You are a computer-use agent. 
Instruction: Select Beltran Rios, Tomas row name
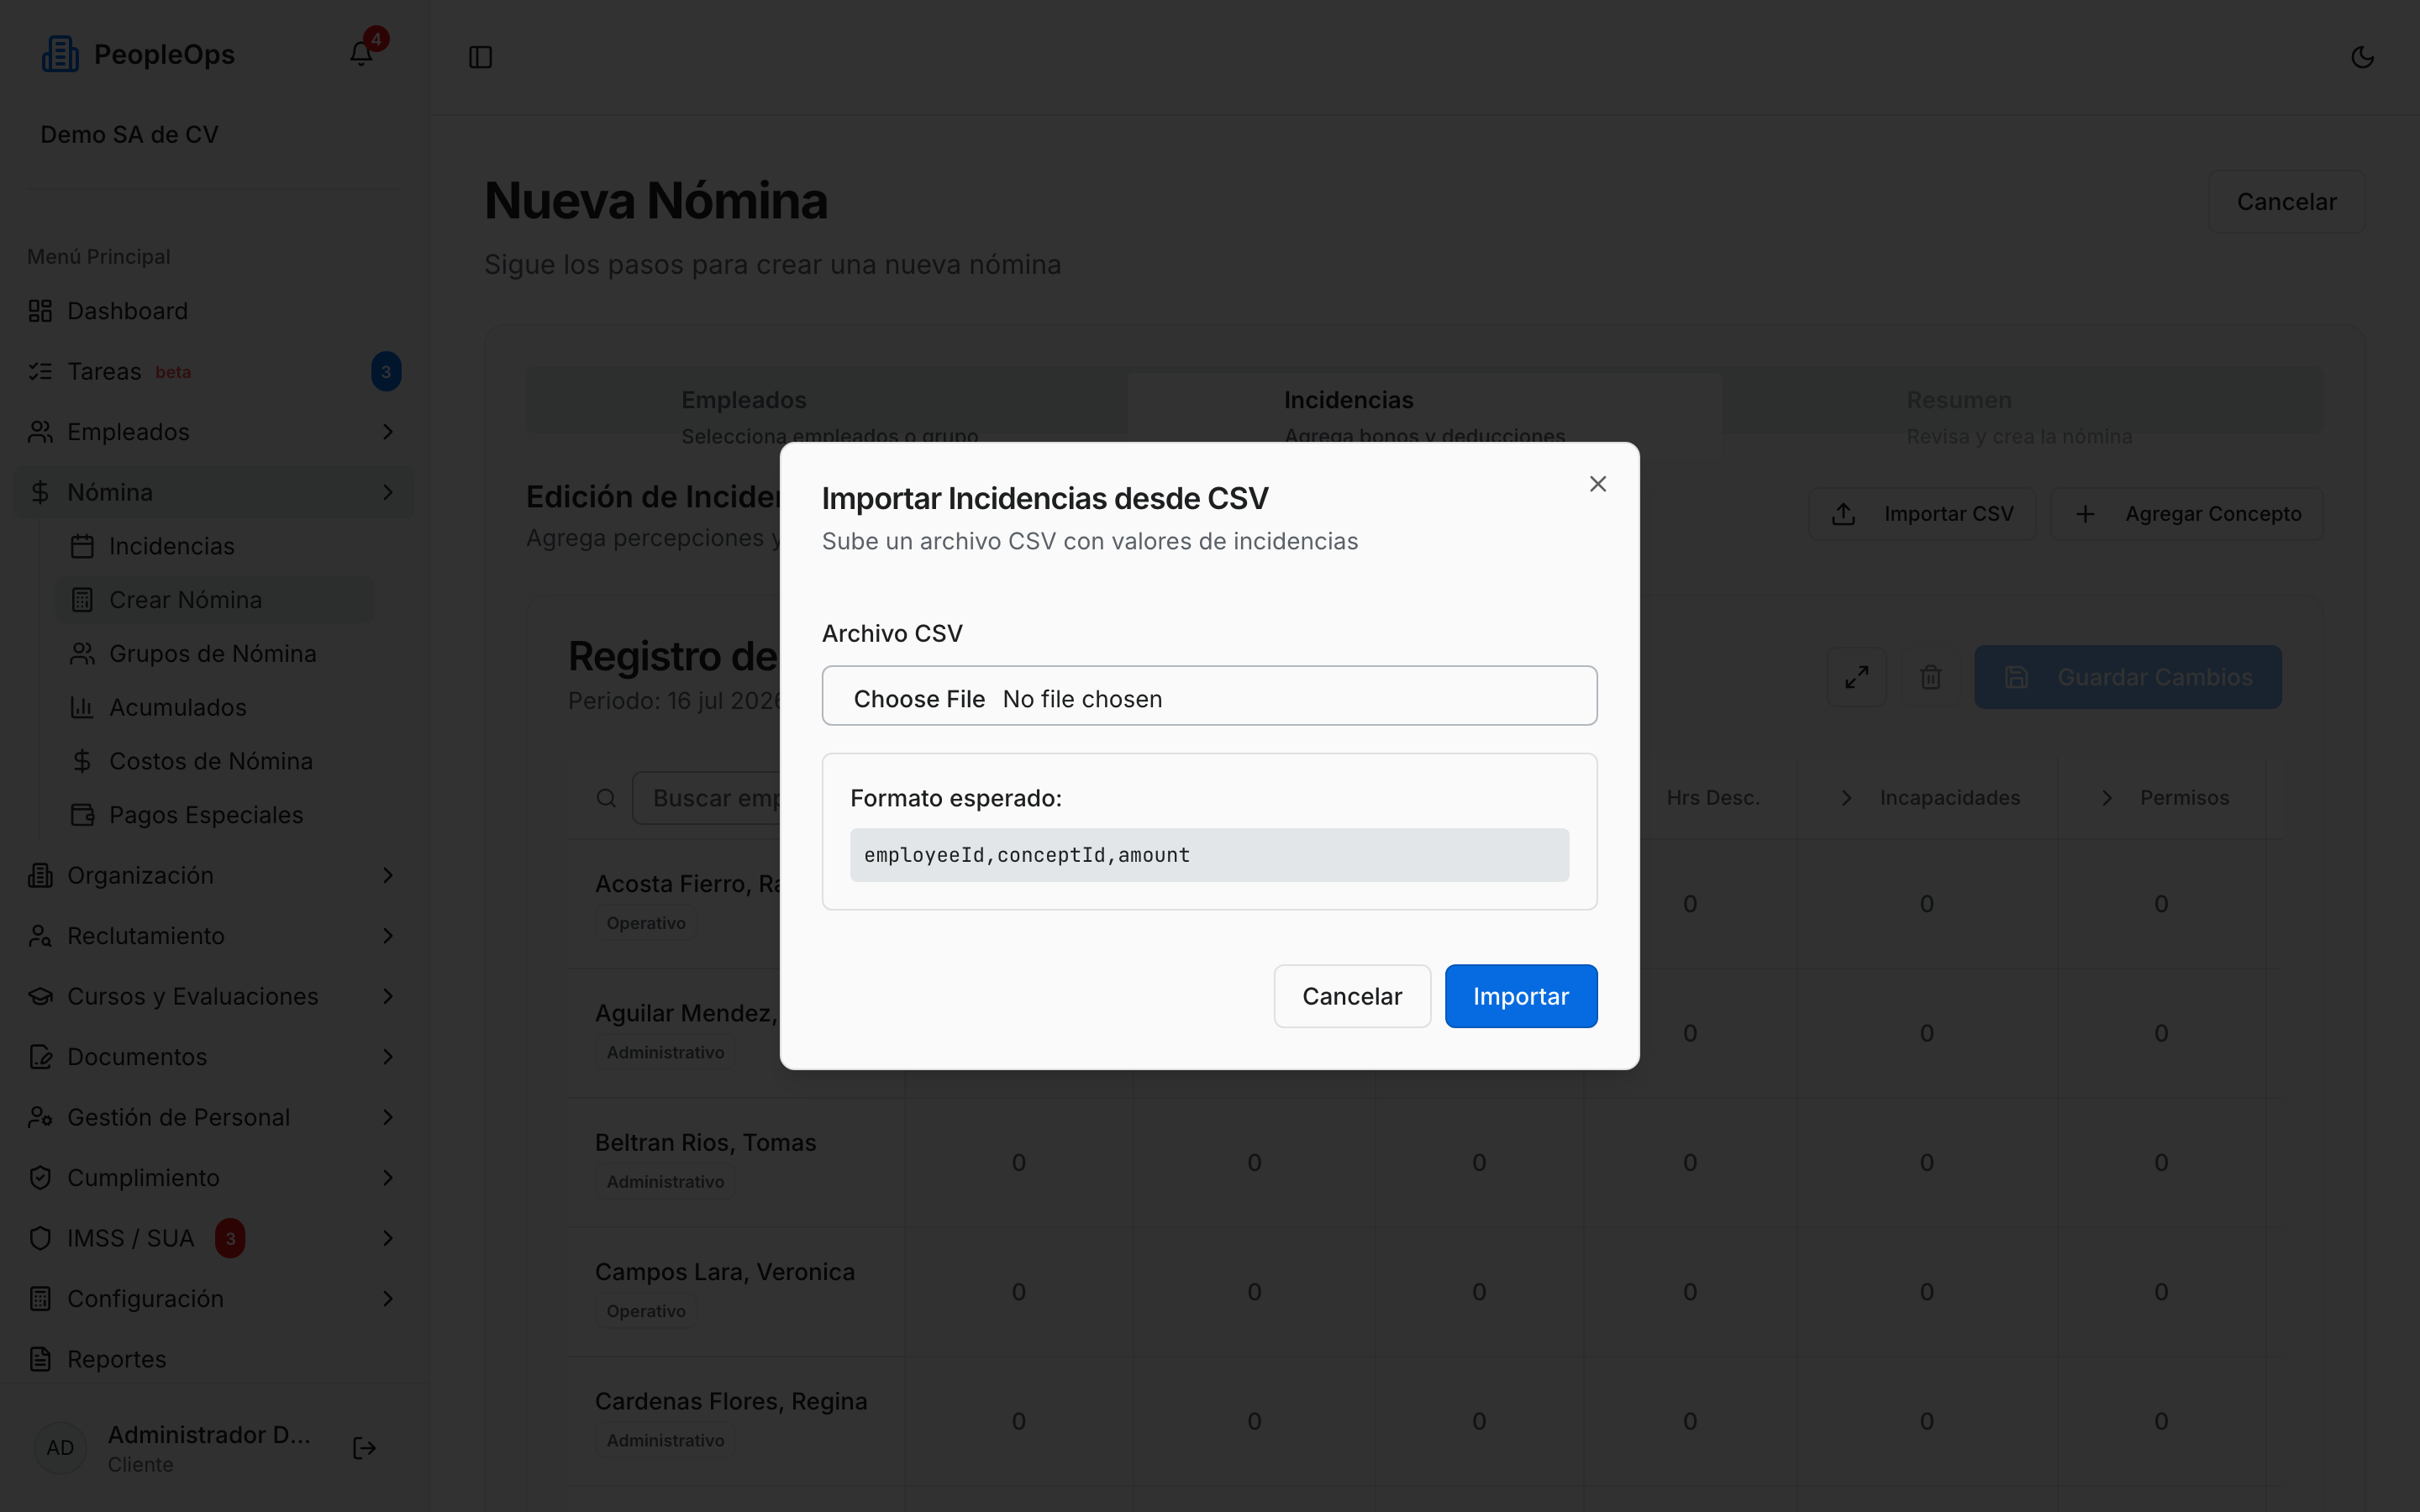coord(705,1142)
